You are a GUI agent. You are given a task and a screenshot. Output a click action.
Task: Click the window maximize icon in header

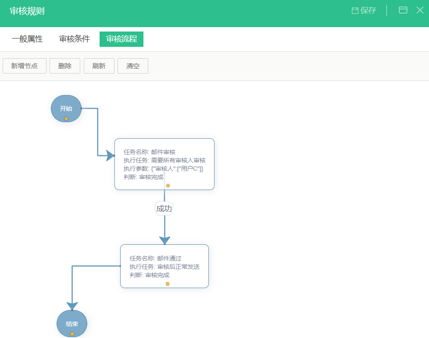click(403, 10)
